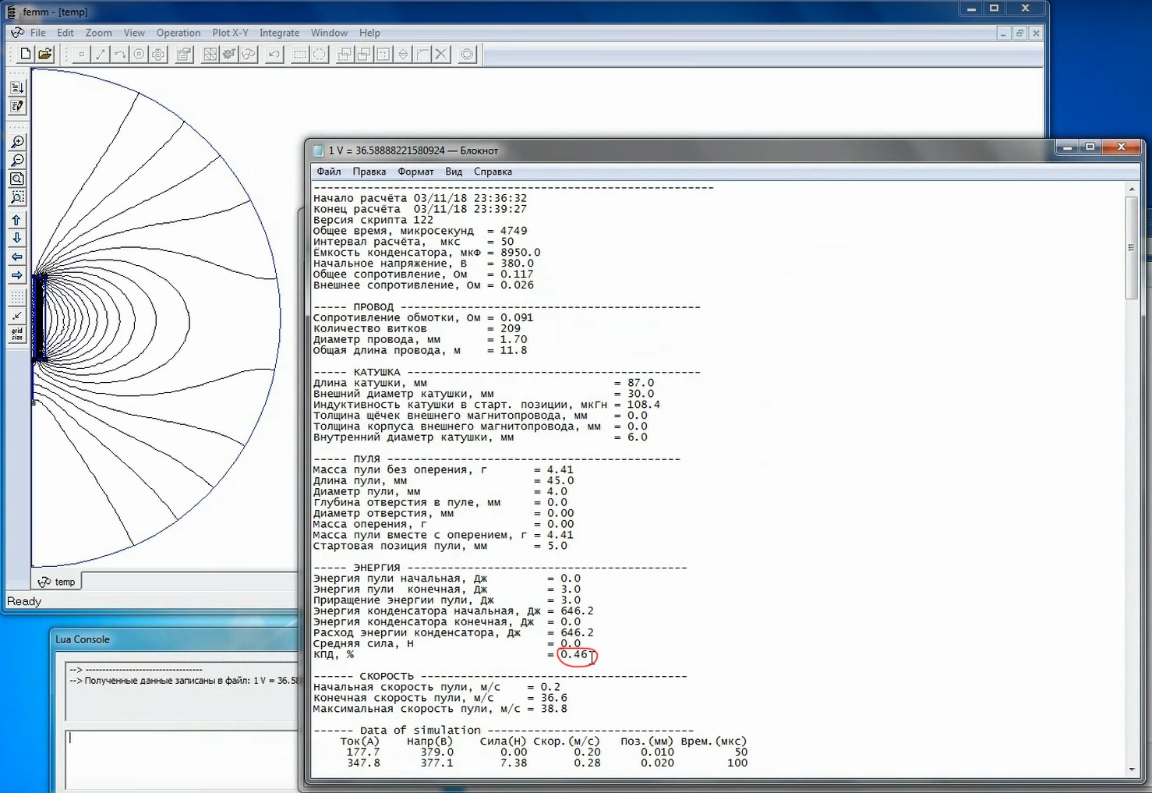
Task: Click the New document icon in FEMM toolbar
Action: [26, 54]
